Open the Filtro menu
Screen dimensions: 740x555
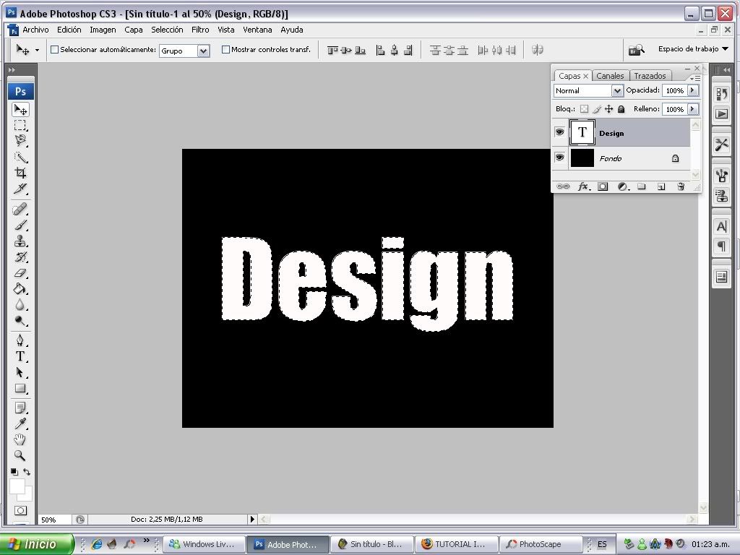200,29
